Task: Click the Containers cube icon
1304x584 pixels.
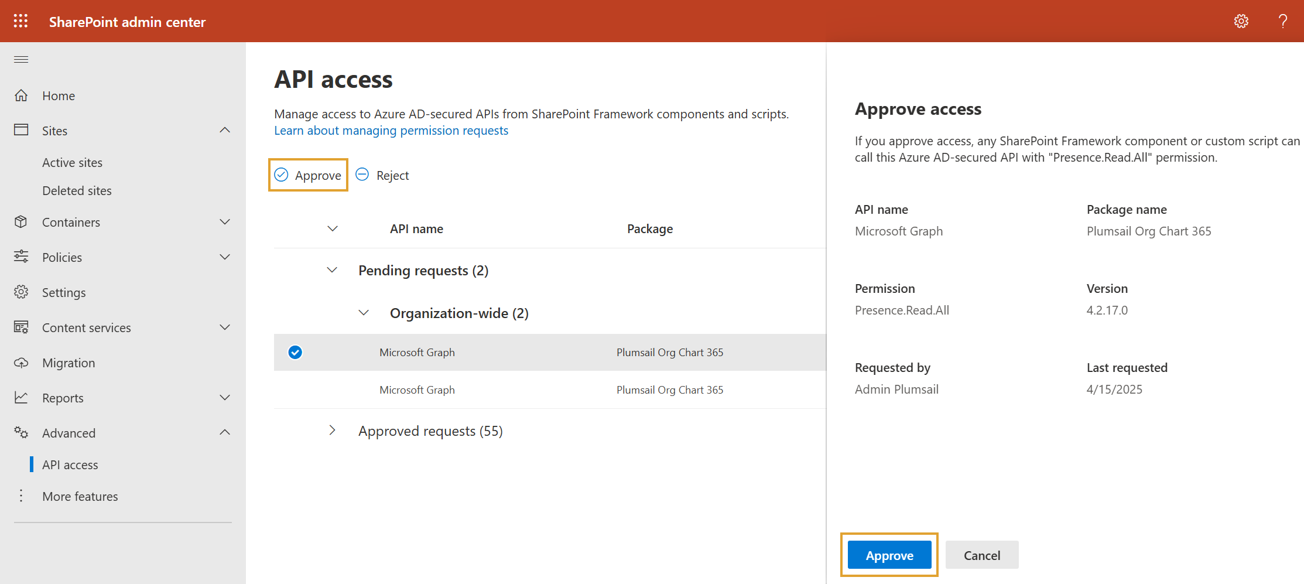Action: point(21,222)
